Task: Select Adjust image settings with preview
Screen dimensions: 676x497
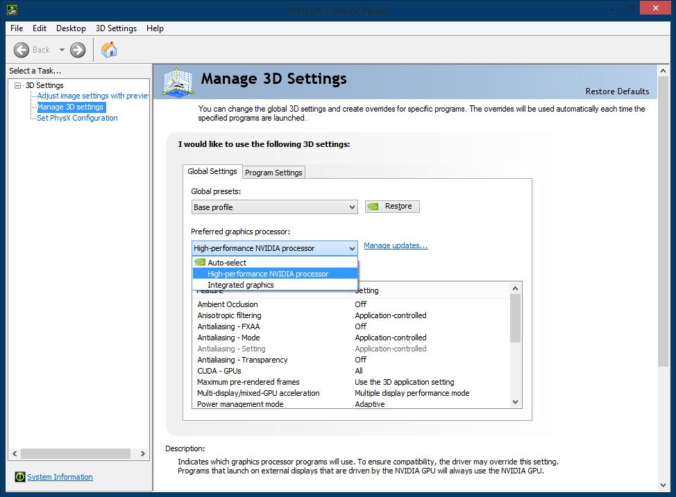Action: point(92,96)
